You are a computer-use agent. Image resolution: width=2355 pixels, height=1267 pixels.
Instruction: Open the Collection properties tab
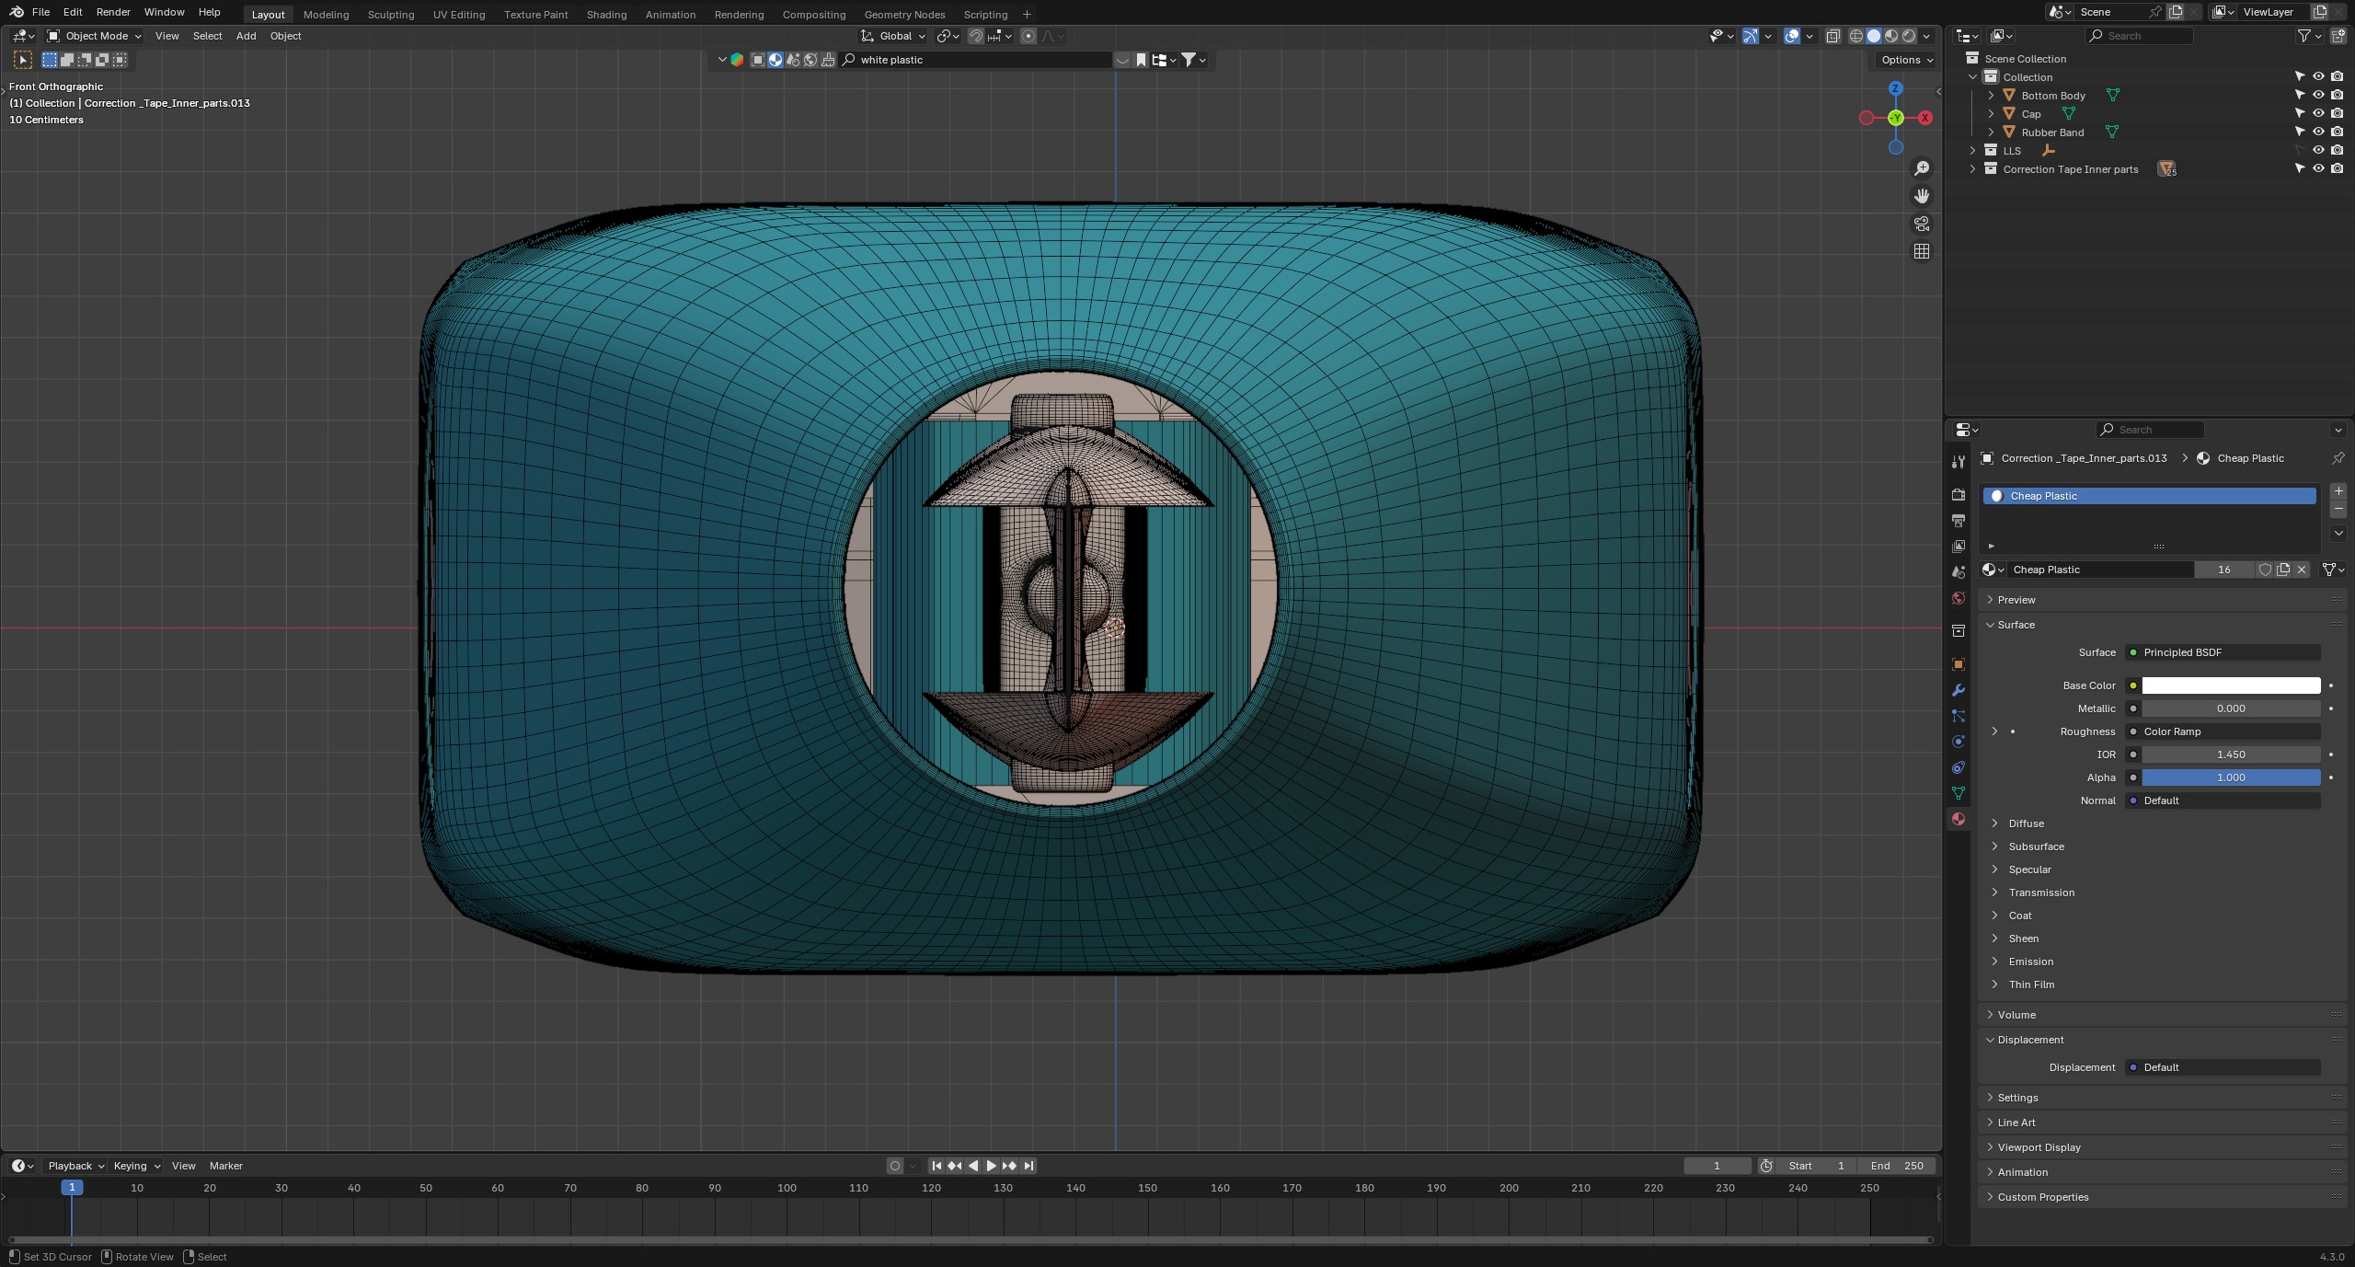[1959, 631]
